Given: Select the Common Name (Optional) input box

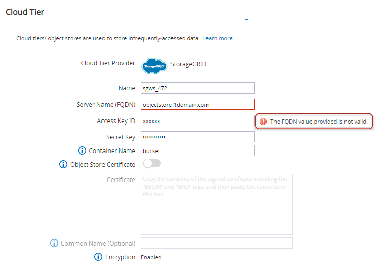Looking at the screenshot, I should [216, 243].
